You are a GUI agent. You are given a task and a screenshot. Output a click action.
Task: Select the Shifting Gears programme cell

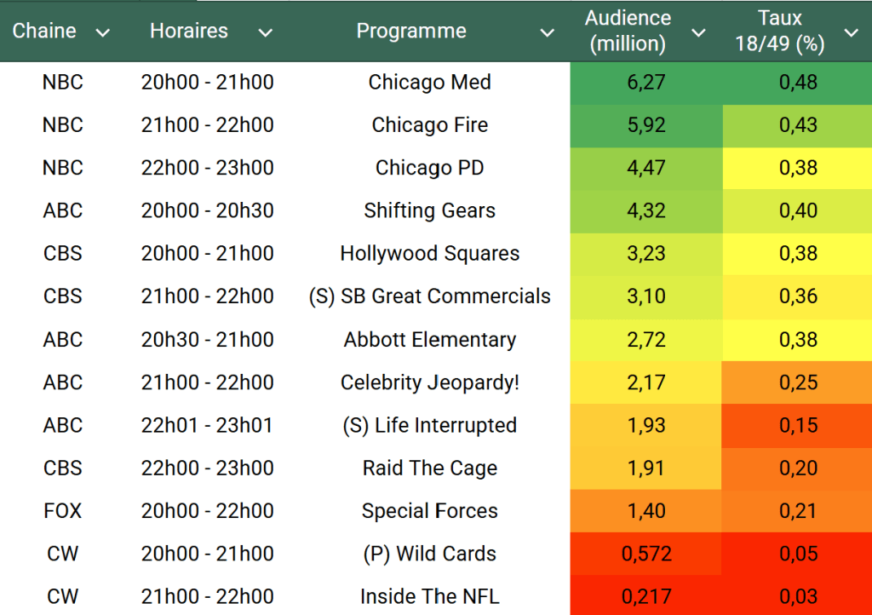(429, 210)
